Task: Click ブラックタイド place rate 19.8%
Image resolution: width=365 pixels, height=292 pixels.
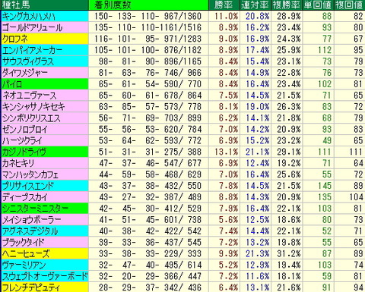Action: click(x=288, y=243)
